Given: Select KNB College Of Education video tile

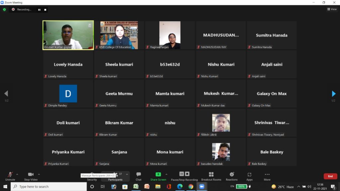Looking at the screenshot, I should click(119, 35).
